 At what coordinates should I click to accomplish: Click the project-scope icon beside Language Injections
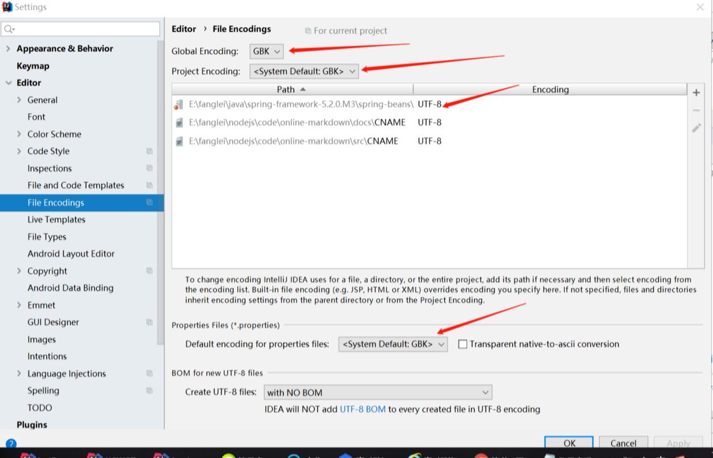pos(149,373)
